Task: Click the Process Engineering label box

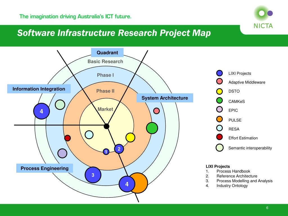Action: pos(44,168)
